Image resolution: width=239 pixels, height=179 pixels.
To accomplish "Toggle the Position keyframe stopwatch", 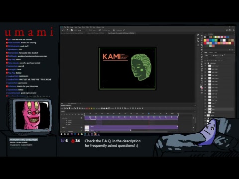I will (67, 121).
